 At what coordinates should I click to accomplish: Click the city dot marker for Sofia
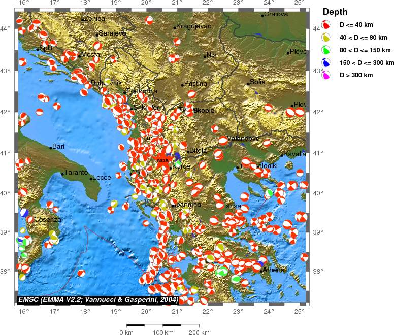tap(248, 84)
